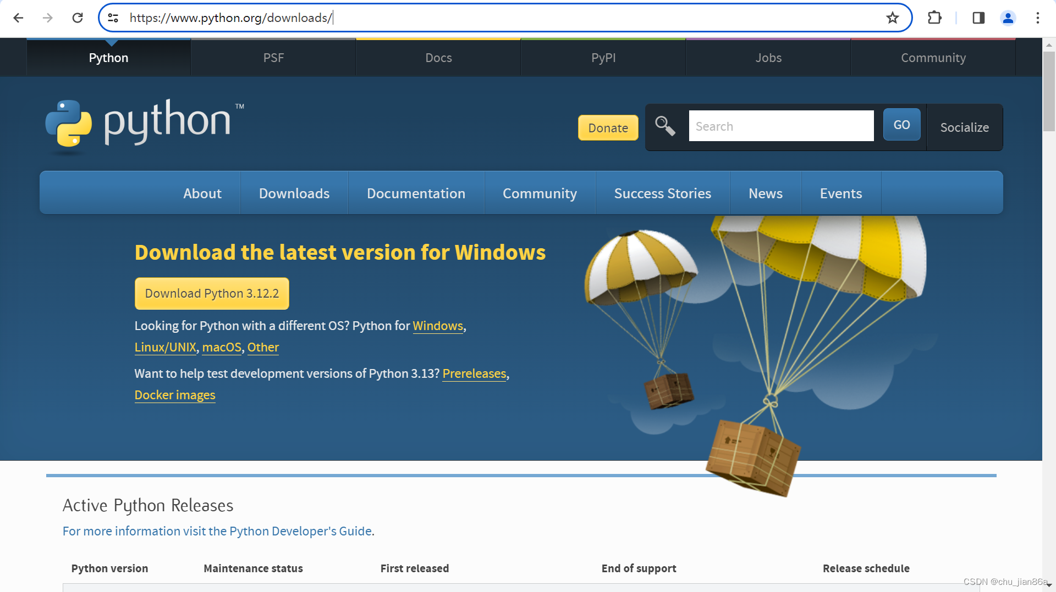
Task: Reload the page with the refresh icon
Action: 78,18
